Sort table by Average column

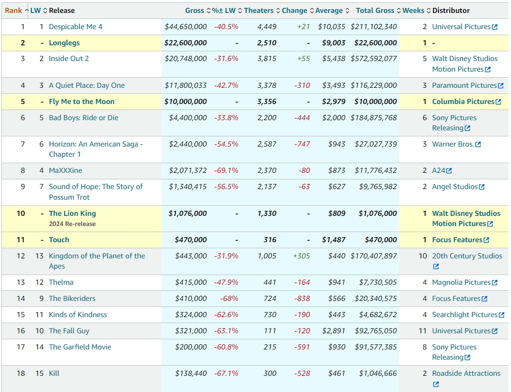tap(332, 11)
